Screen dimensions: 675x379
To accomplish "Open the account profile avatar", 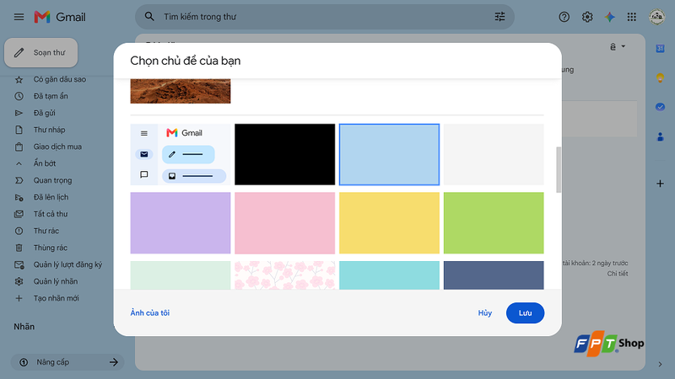I will tap(657, 17).
